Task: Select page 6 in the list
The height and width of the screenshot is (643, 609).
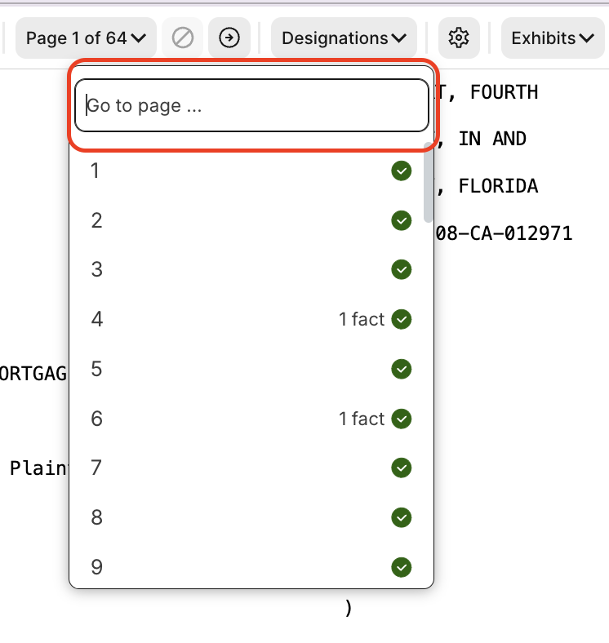Action: [97, 419]
